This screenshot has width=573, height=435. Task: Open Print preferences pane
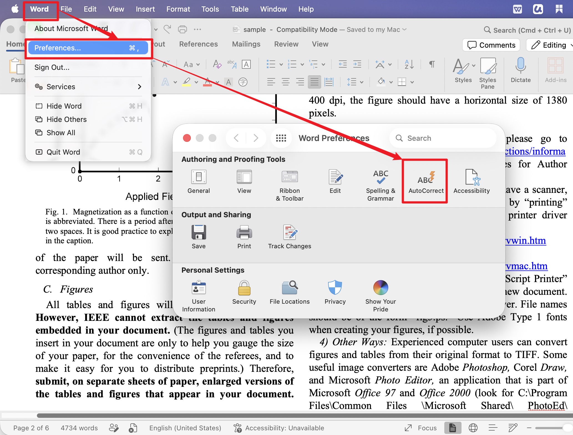click(244, 237)
